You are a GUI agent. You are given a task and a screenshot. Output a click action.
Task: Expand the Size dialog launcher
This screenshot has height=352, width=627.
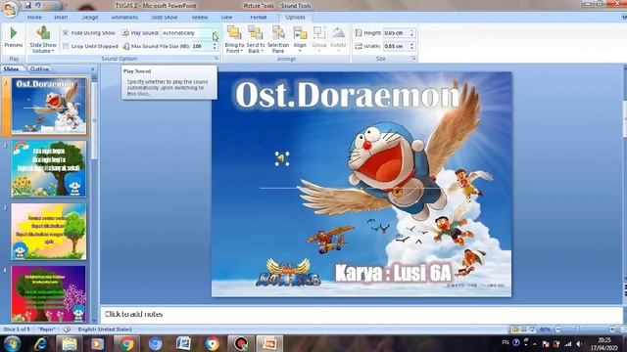(413, 59)
